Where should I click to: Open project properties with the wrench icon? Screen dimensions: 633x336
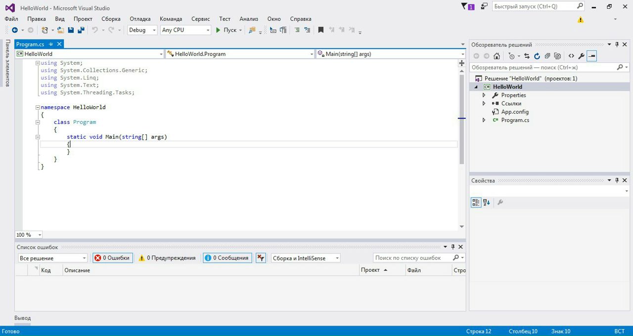coord(582,56)
